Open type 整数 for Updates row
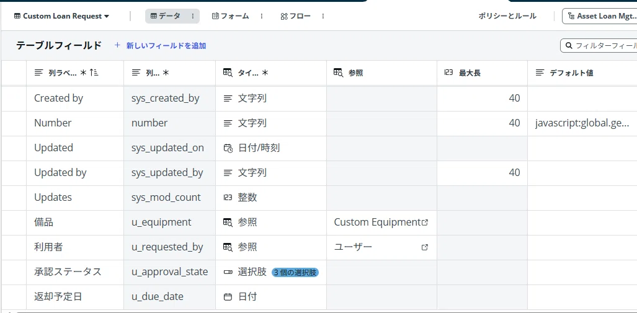Image resolution: width=637 pixels, height=313 pixels. point(271,197)
